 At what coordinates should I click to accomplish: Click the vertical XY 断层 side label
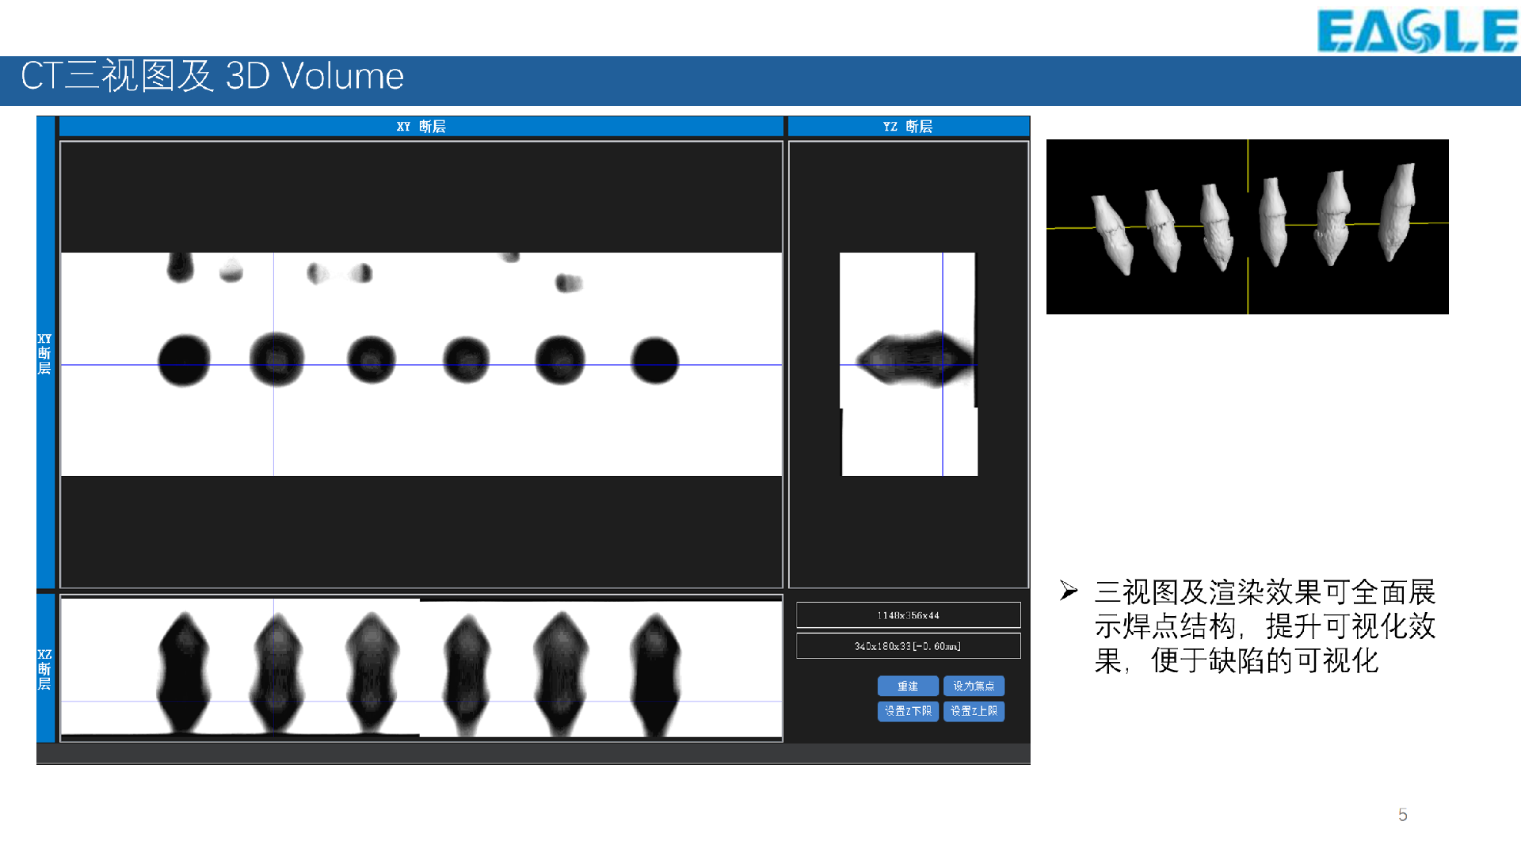tap(45, 353)
